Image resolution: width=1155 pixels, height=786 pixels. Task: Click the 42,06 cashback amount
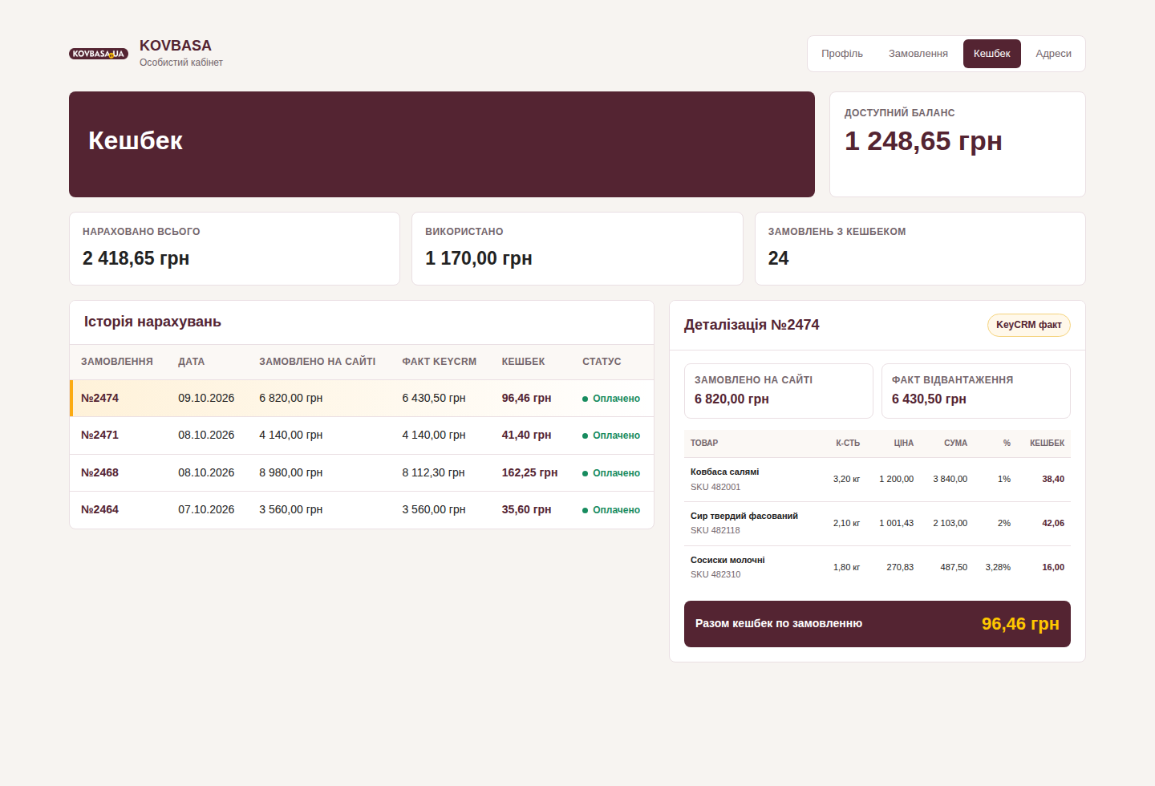(x=1053, y=524)
